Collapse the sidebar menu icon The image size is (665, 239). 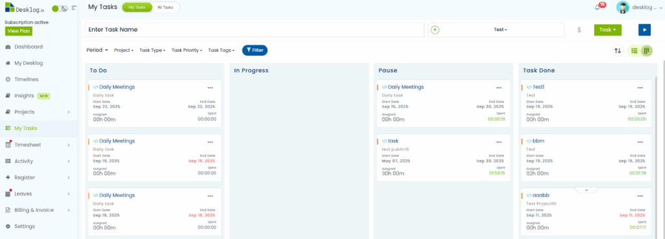click(x=74, y=8)
